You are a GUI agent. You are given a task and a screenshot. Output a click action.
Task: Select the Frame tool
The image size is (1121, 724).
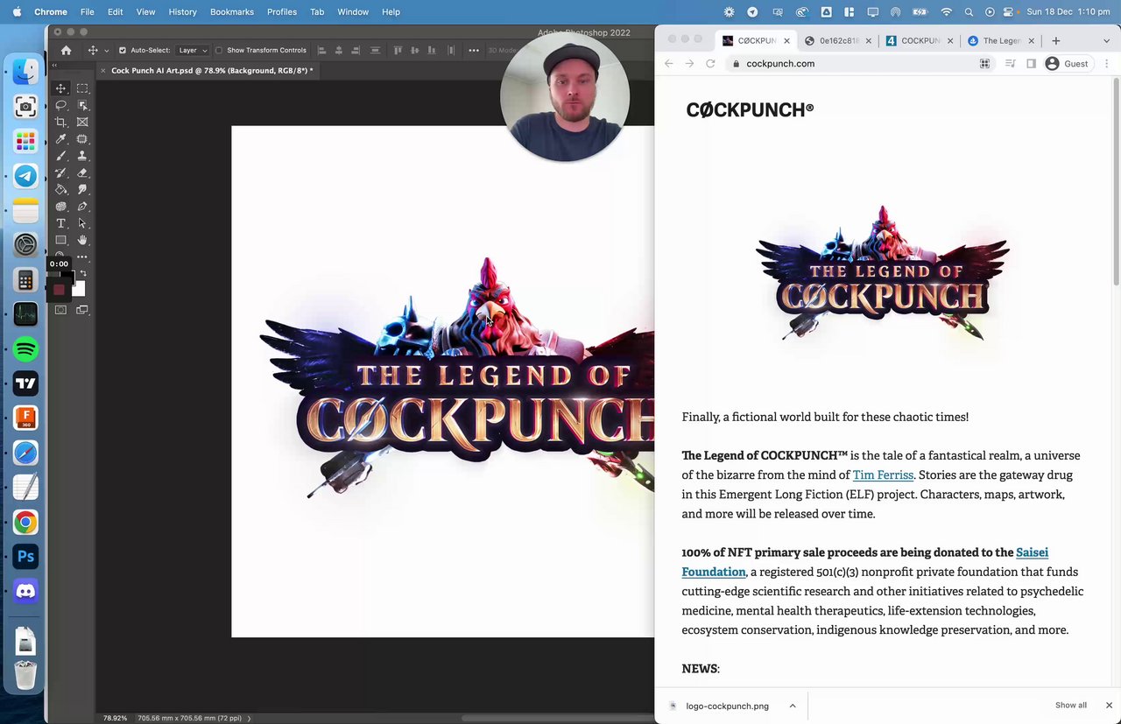[x=82, y=122]
